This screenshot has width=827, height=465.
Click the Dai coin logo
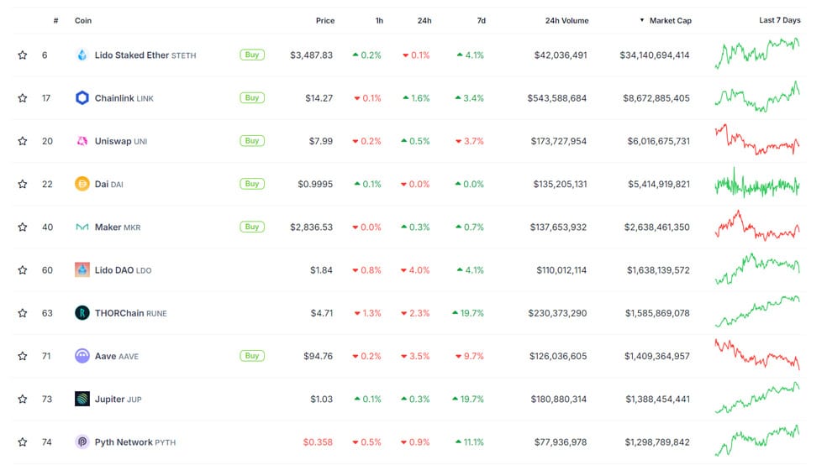[82, 184]
